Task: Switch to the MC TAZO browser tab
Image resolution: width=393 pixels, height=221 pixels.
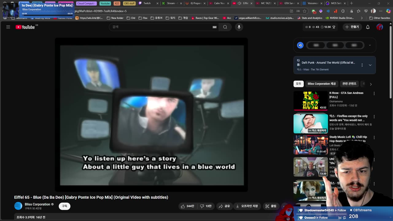Action: [x=266, y=3]
